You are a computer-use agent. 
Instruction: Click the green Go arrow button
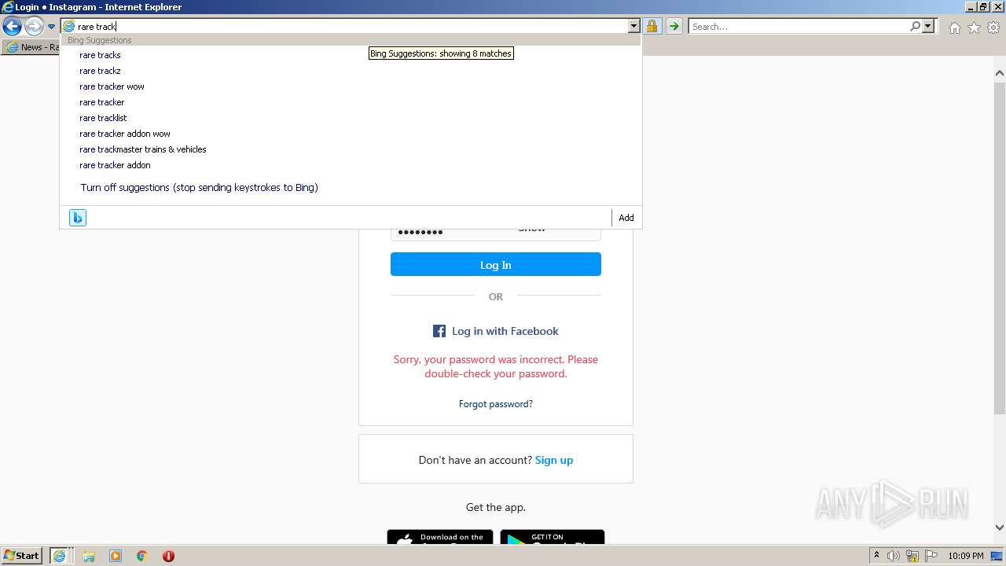[674, 26]
